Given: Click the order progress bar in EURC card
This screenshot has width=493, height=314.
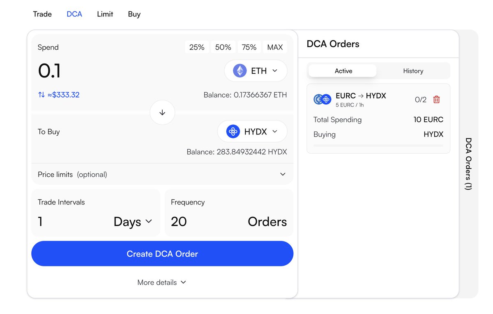Looking at the screenshot, I should 378,146.
